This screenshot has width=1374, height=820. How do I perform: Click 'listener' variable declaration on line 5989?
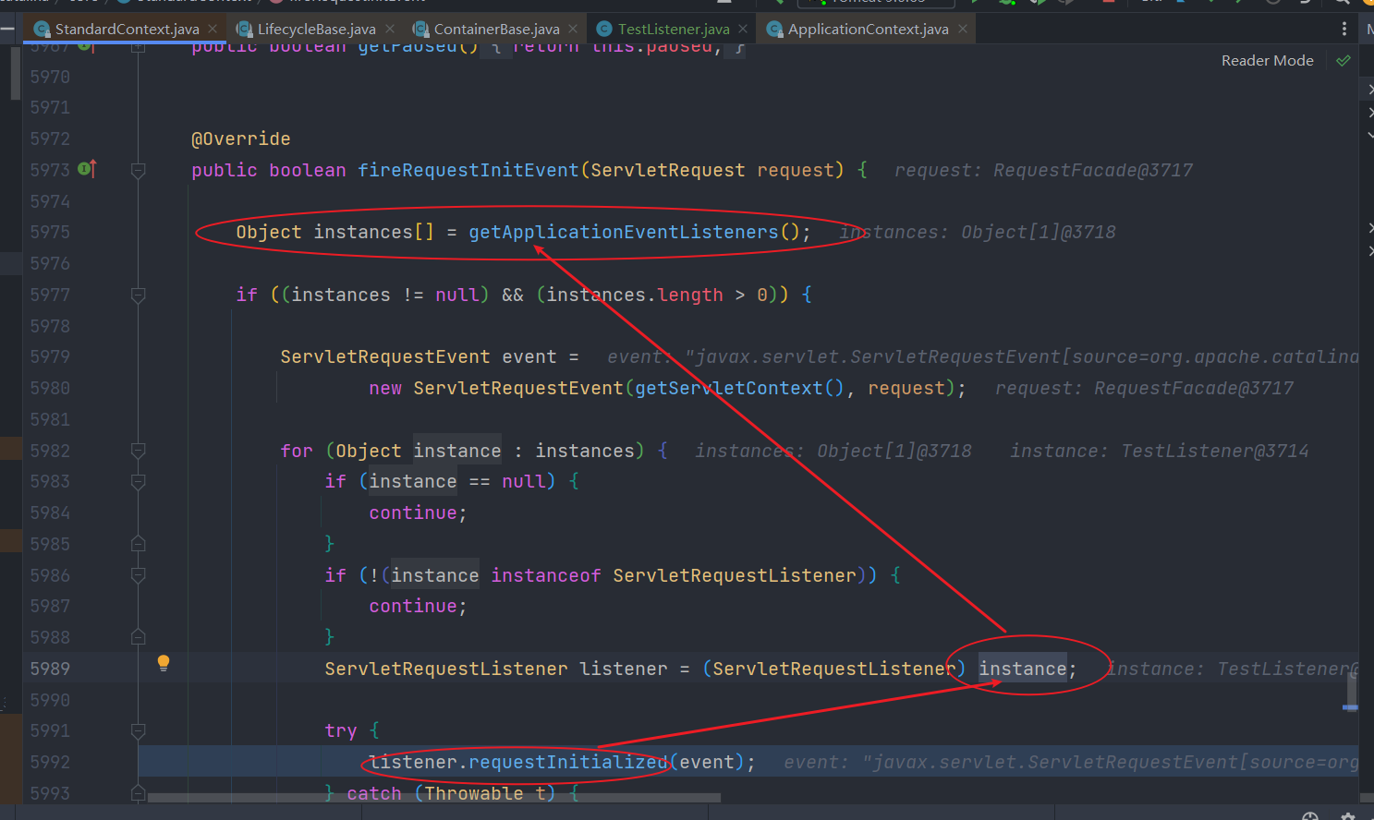[x=624, y=669]
